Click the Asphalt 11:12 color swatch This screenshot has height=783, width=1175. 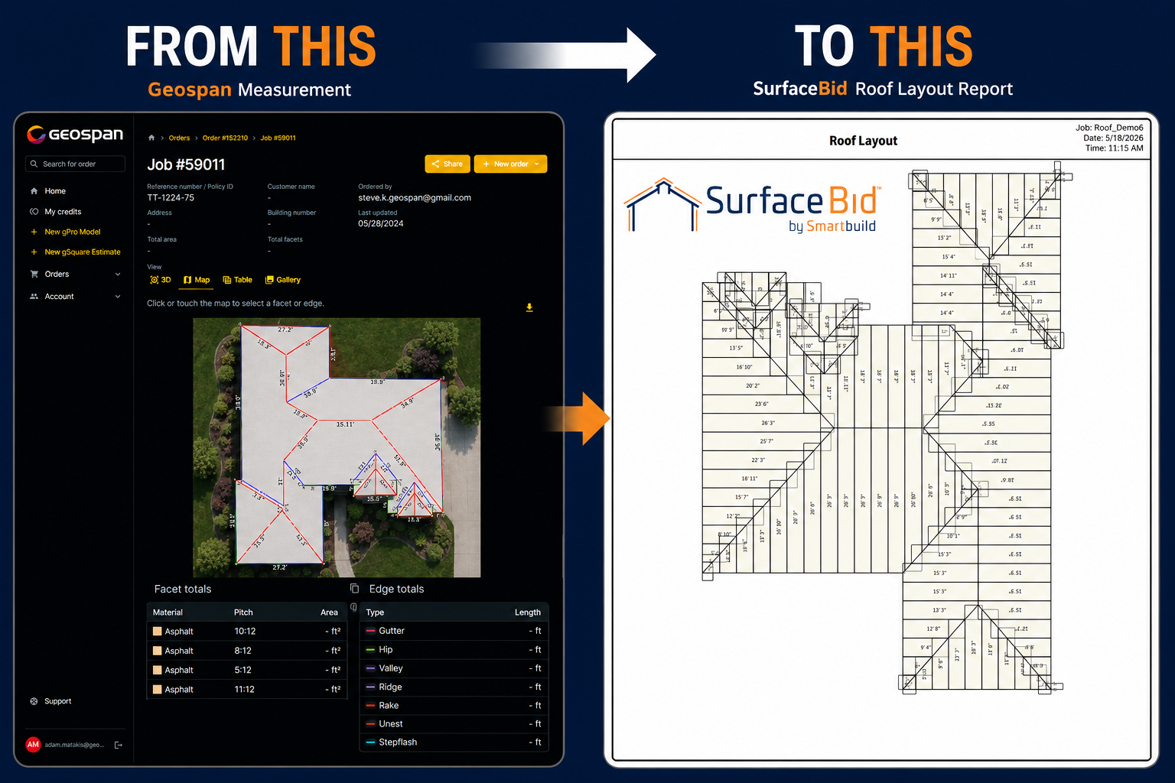coord(158,690)
